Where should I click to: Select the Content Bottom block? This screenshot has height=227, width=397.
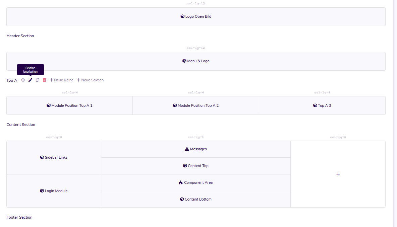(196, 199)
